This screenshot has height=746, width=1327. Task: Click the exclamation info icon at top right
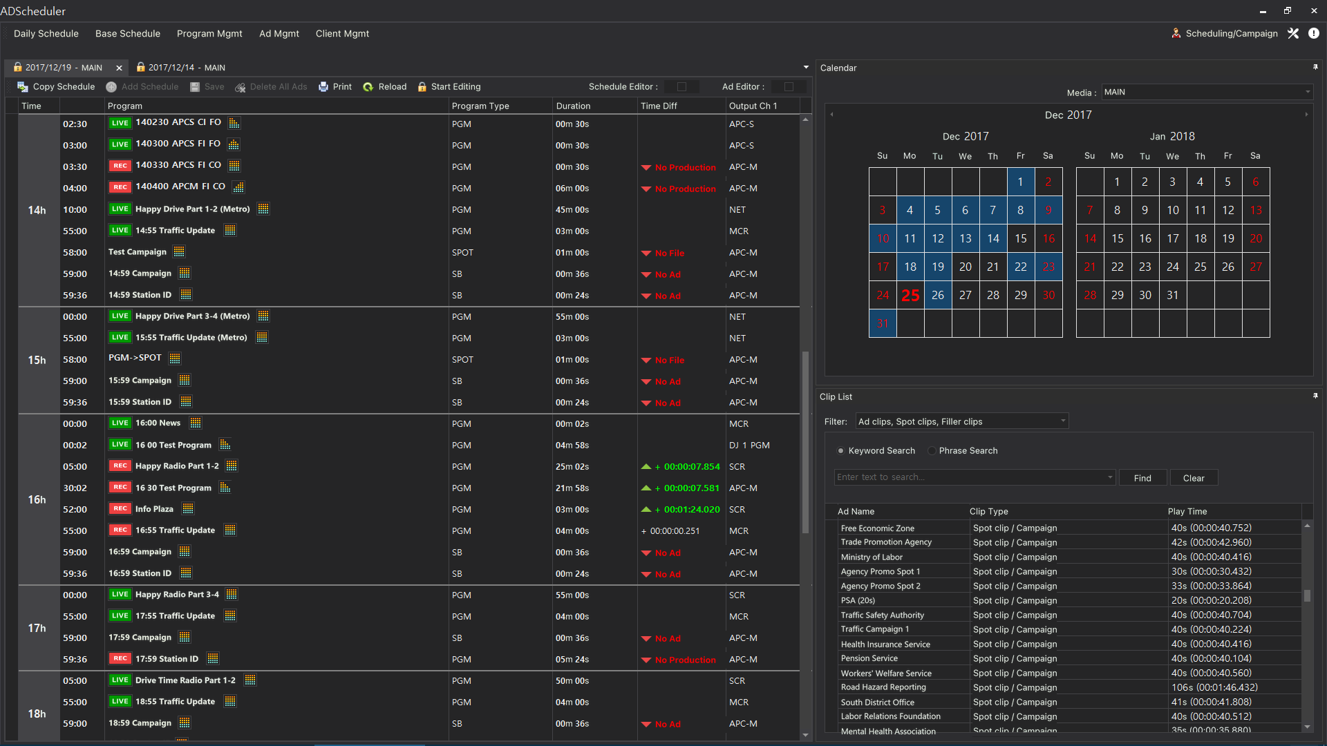pyautogui.click(x=1314, y=33)
